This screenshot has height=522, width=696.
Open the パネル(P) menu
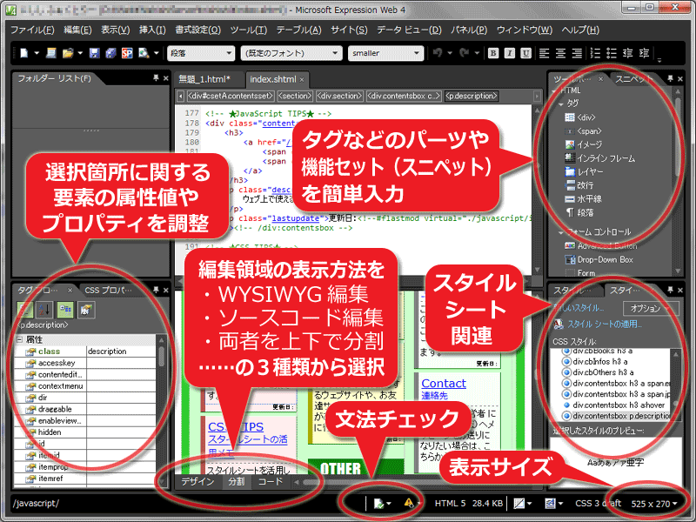(469, 30)
